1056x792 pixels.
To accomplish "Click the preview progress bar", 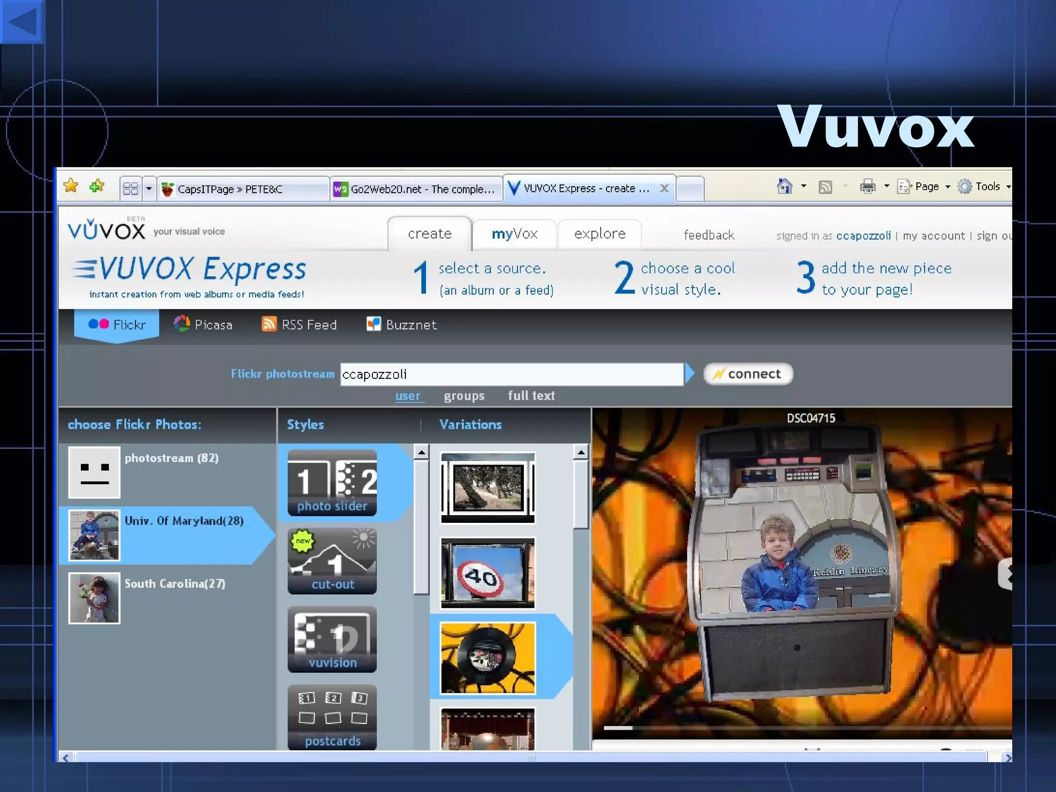I will (807, 728).
